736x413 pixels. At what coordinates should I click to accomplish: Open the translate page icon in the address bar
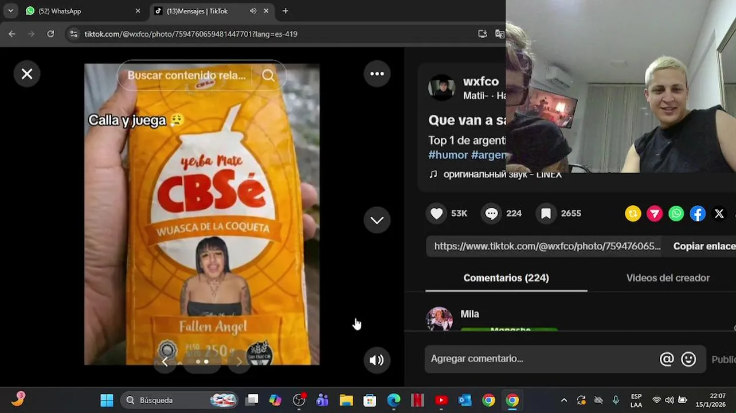point(499,34)
